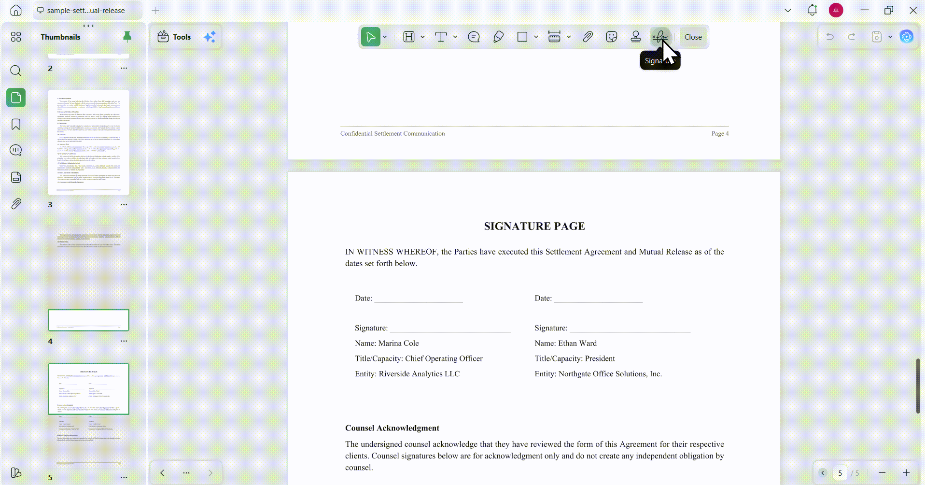This screenshot has width=925, height=485.
Task: Go to previous item with left arrow
Action: (x=162, y=473)
